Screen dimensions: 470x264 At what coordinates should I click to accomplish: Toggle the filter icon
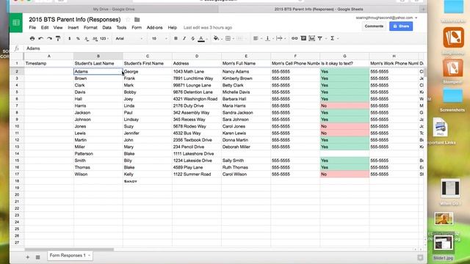(x=320, y=38)
